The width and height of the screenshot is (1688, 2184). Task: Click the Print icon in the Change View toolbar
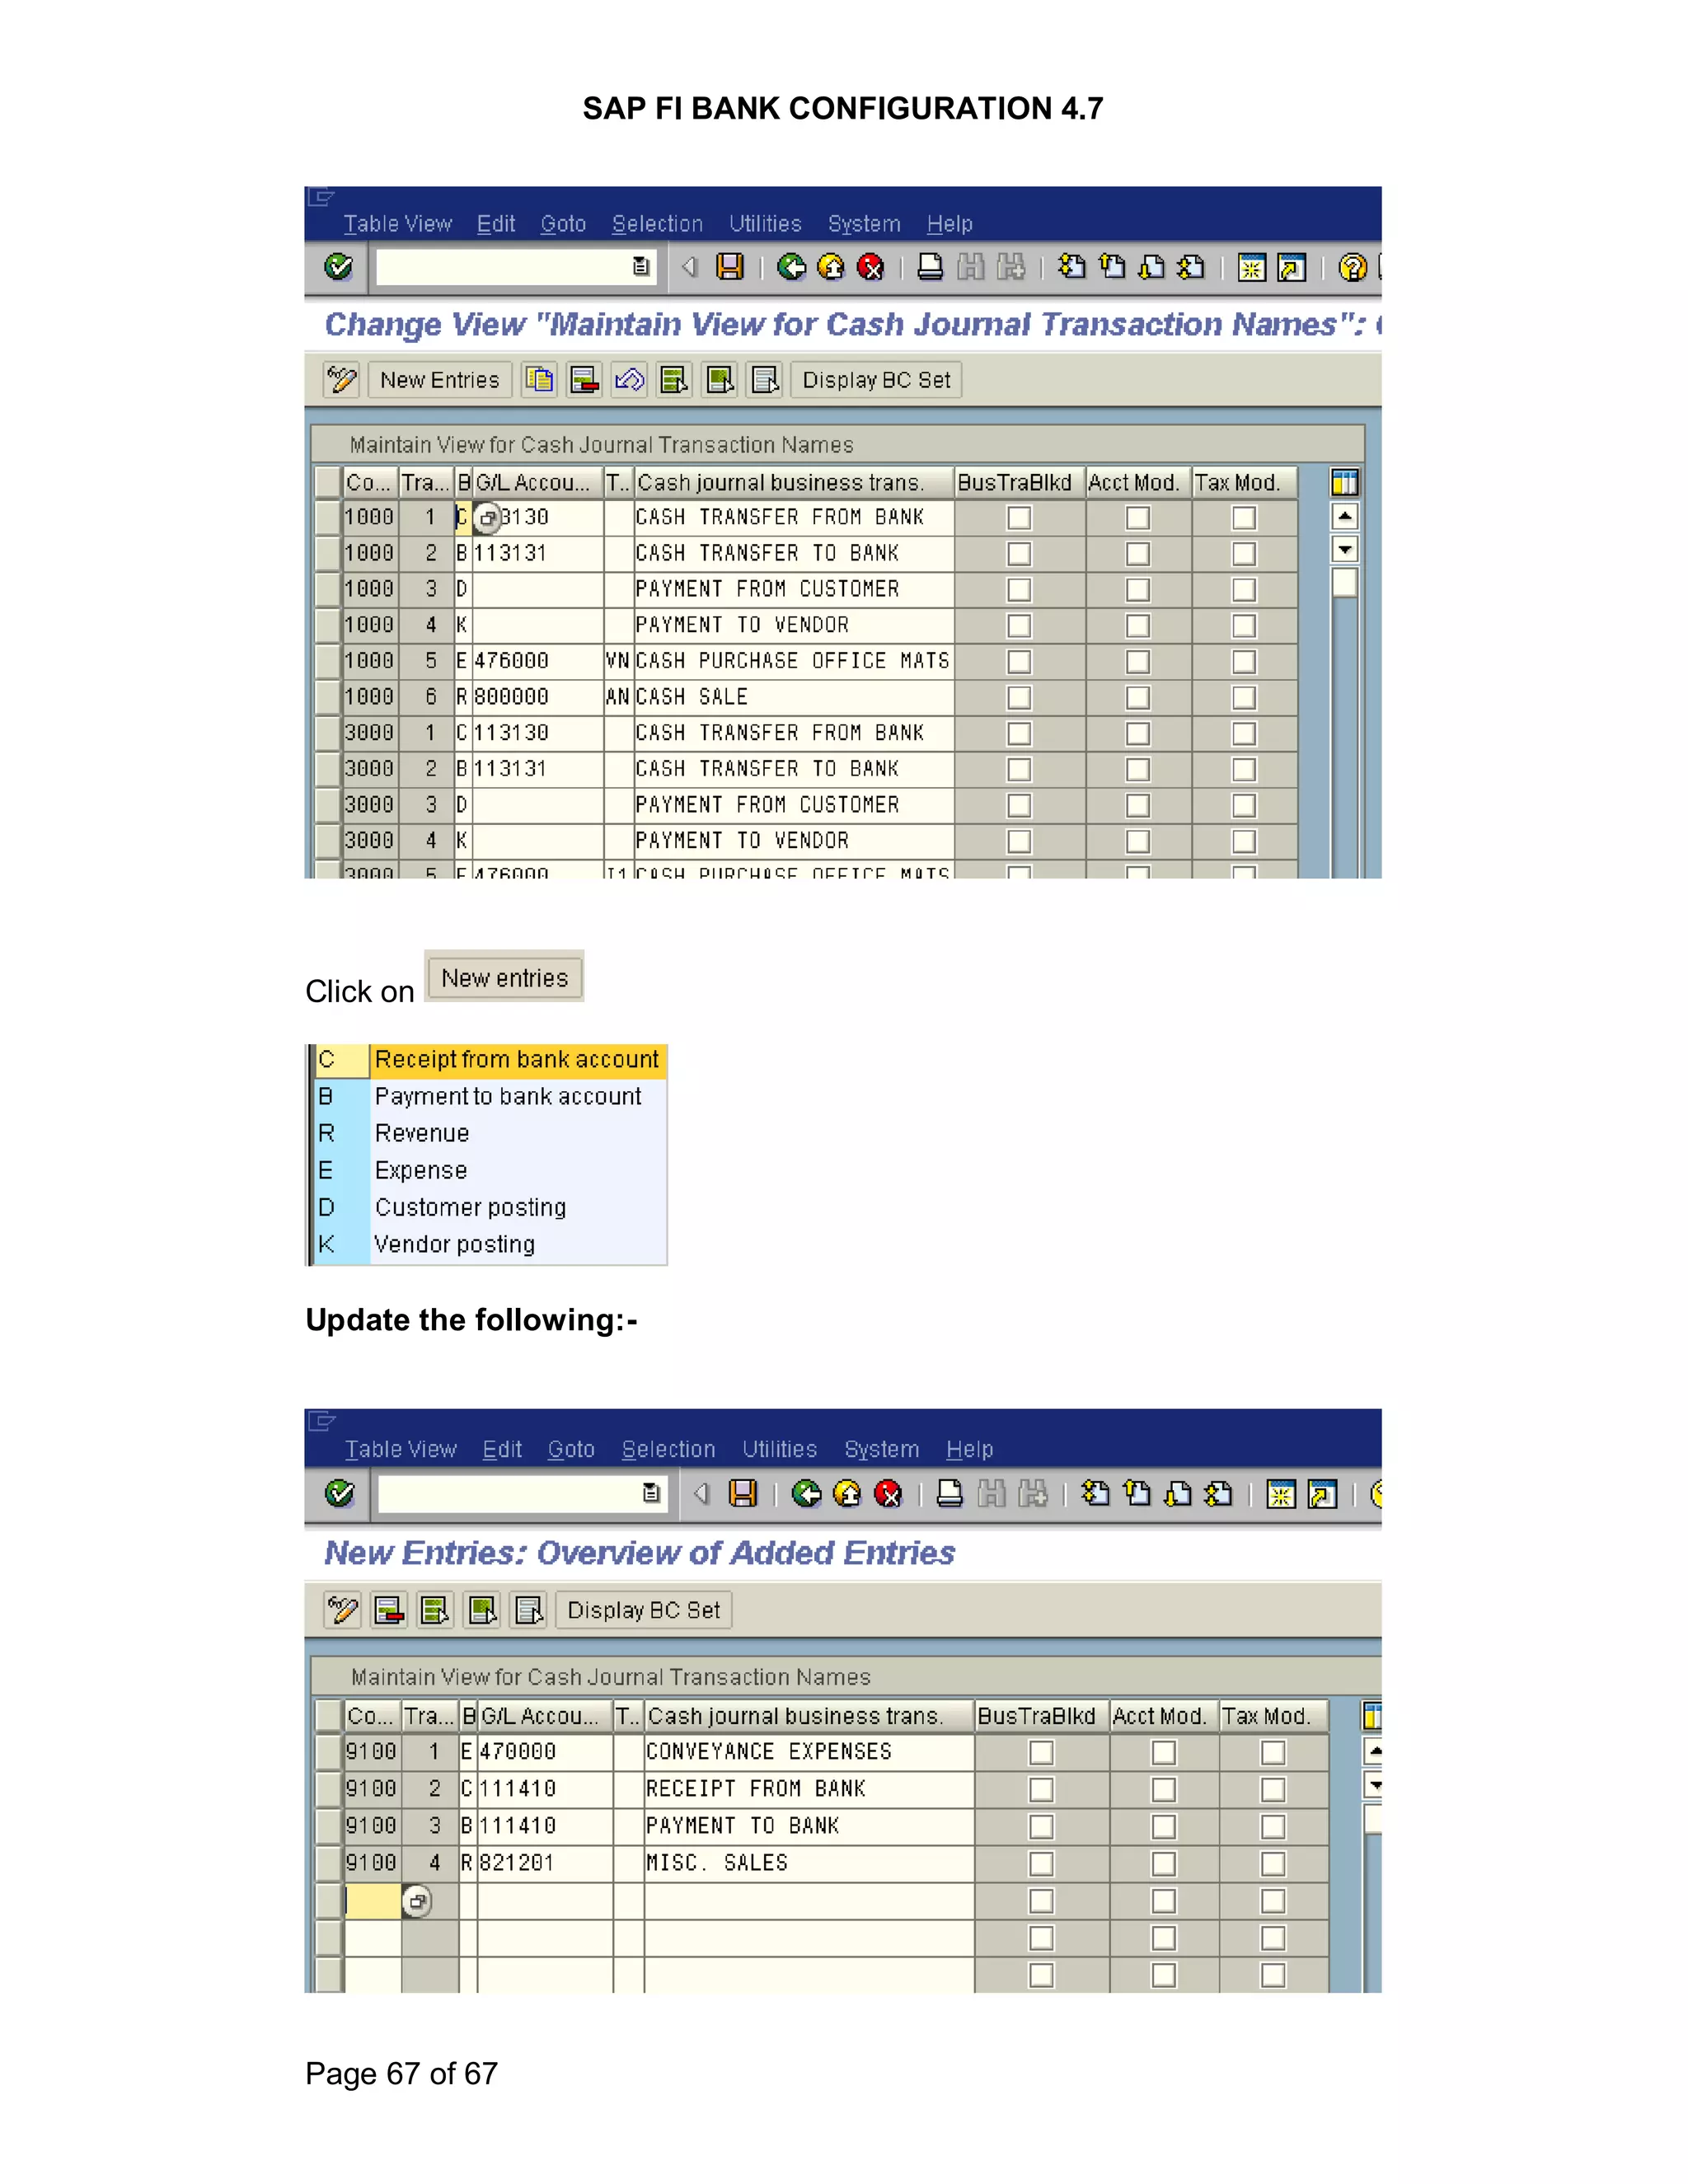(930, 267)
